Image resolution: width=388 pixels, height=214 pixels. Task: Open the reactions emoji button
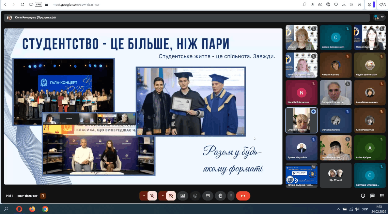click(195, 196)
